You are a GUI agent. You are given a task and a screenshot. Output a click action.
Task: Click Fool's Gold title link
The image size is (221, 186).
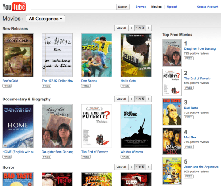(x=10, y=81)
